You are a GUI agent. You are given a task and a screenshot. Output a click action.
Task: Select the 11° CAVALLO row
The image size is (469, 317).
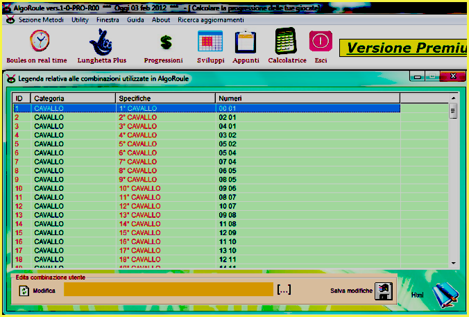(207, 197)
